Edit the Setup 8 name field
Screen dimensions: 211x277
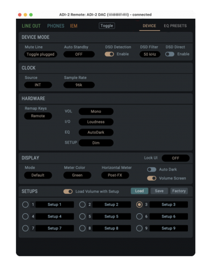pyautogui.click(x=112, y=228)
